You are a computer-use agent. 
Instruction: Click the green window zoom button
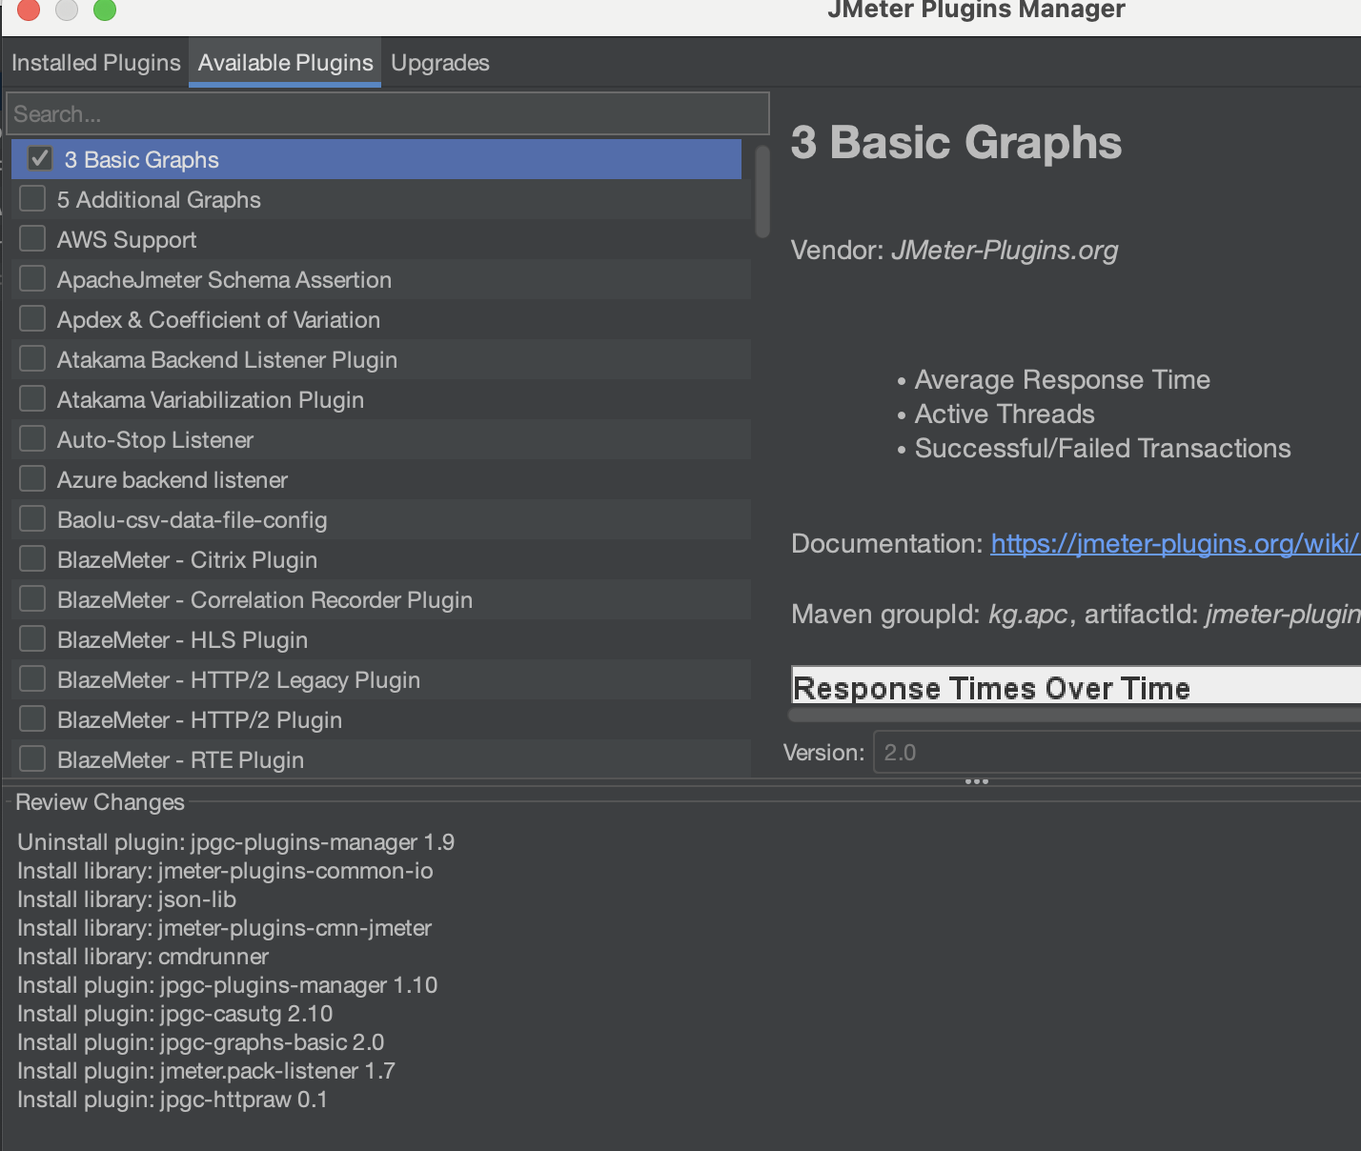[105, 10]
